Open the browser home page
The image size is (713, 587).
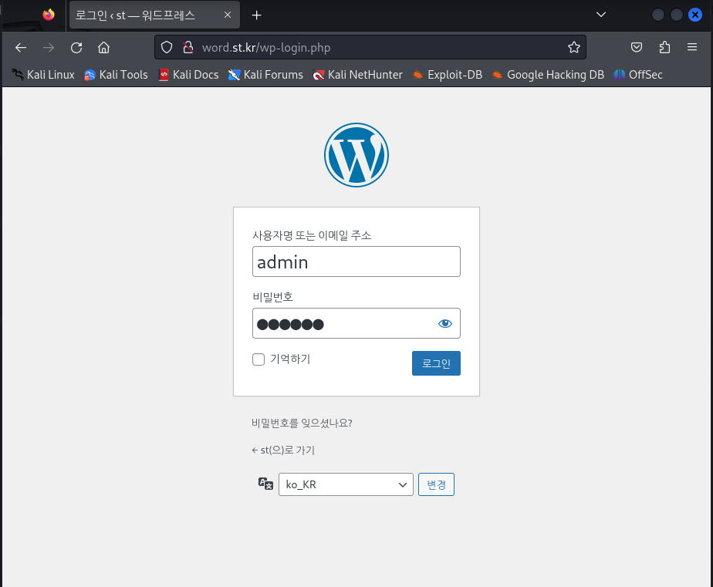103,47
